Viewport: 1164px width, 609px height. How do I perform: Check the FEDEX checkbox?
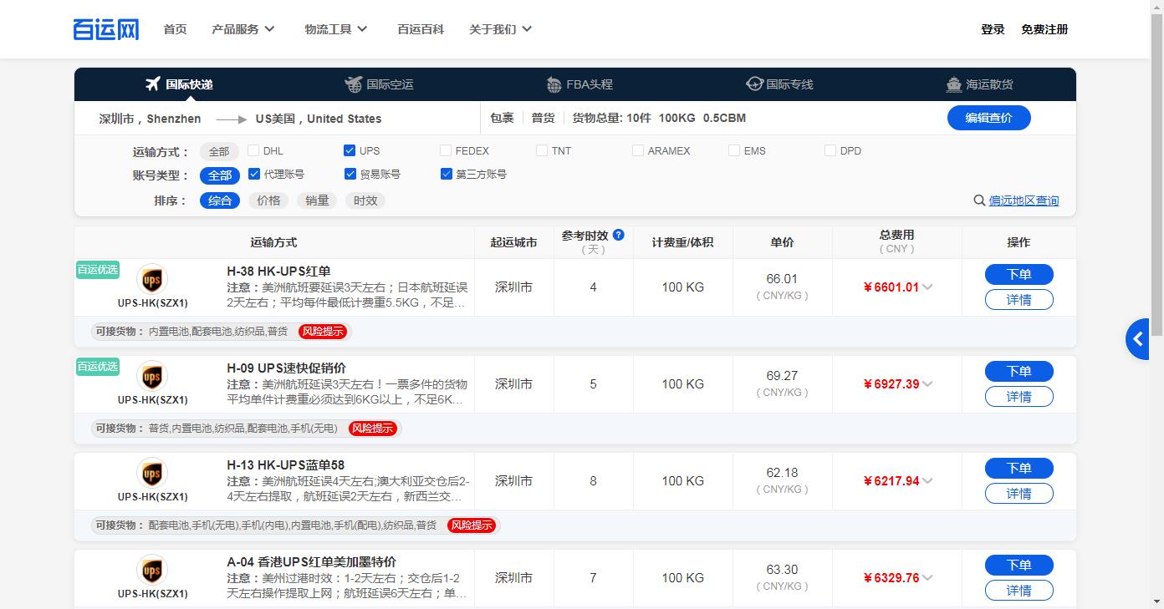pyautogui.click(x=446, y=150)
